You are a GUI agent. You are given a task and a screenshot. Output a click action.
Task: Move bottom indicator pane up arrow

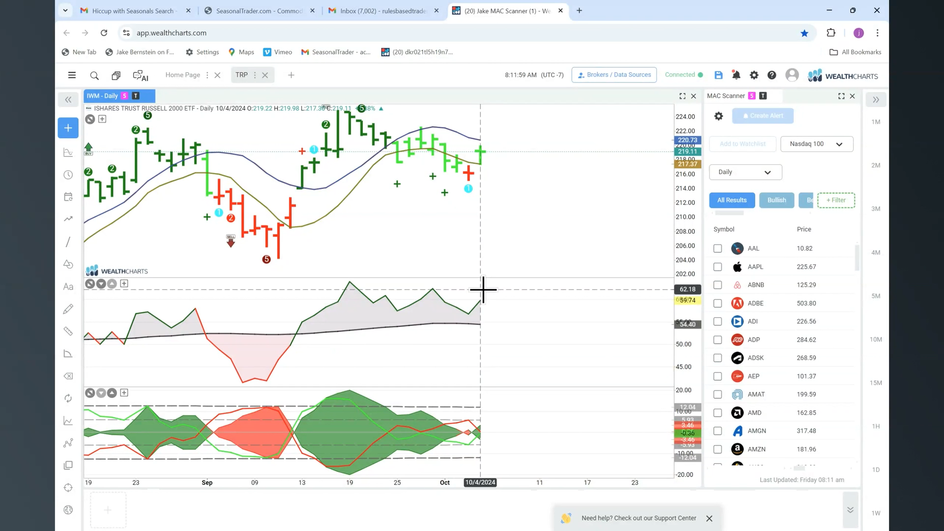[112, 393]
